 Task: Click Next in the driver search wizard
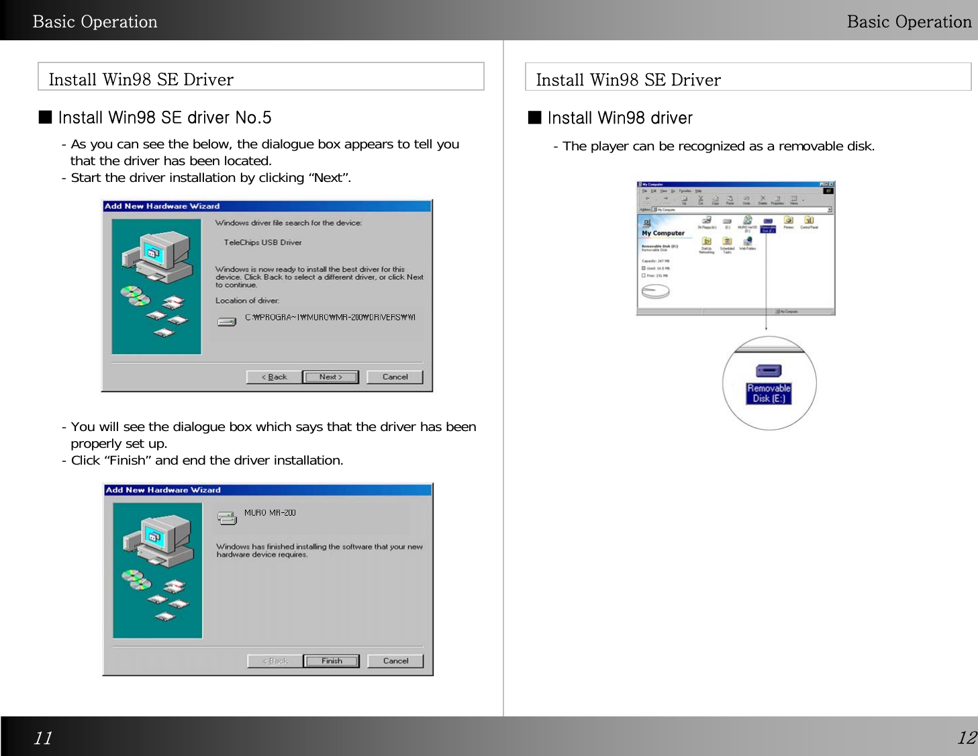pos(330,377)
